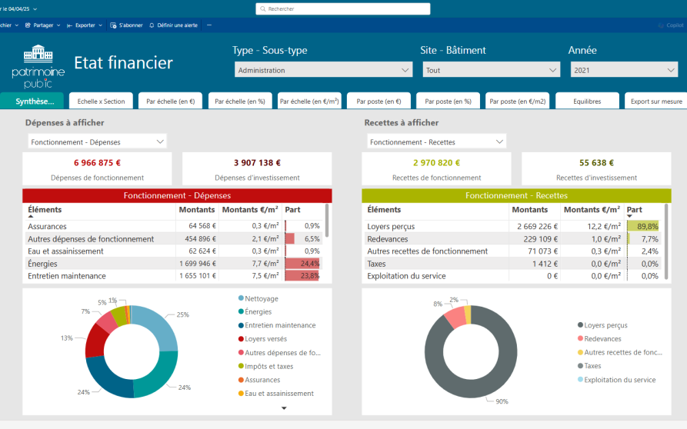
Task: Click Définir une alerte button
Action: tap(174, 25)
